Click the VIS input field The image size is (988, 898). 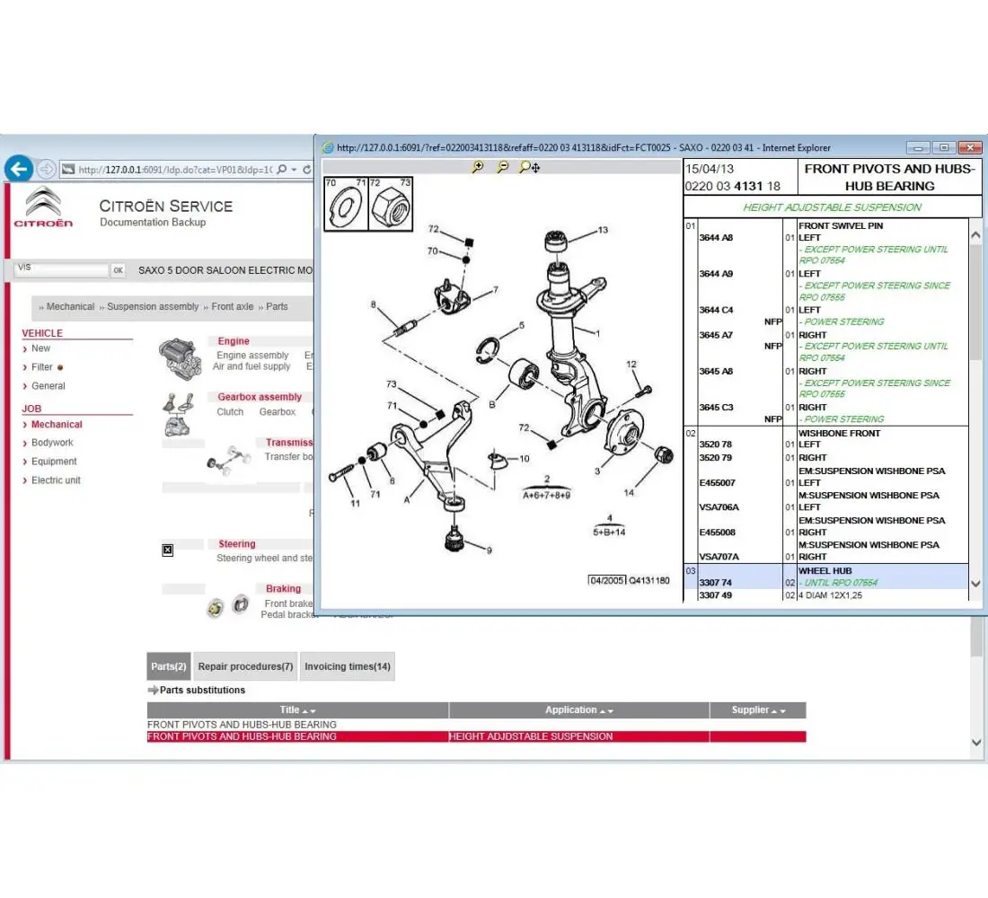point(62,269)
